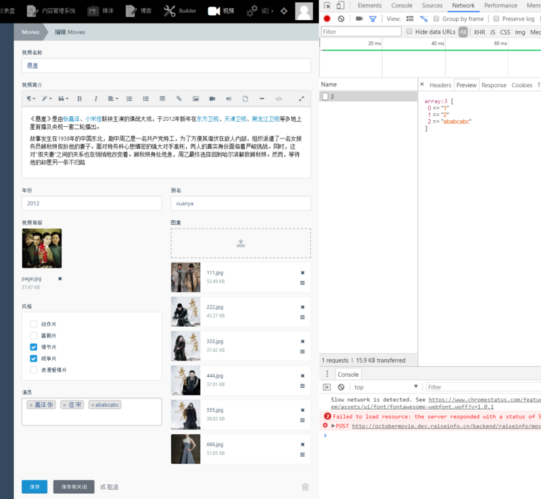Toggle bold formatting in editor
This screenshot has width=541, height=499.
point(79,99)
